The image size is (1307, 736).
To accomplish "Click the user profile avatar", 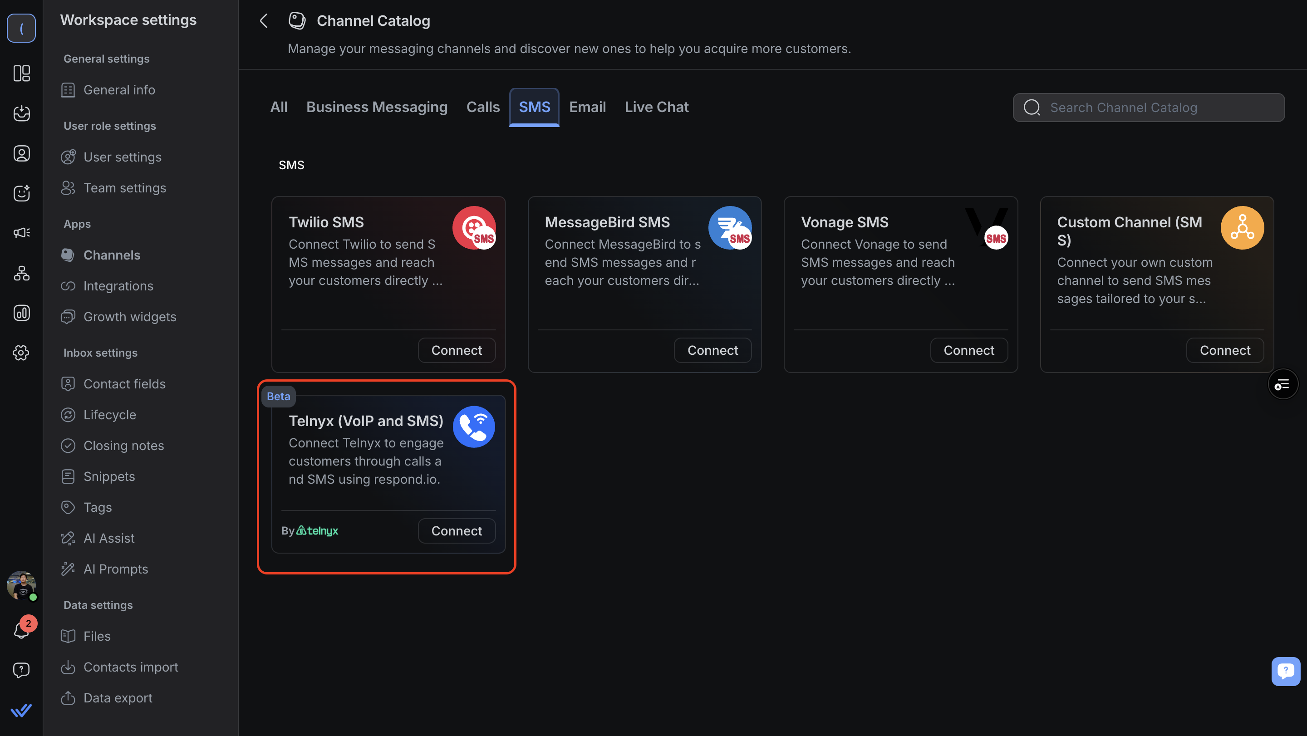I will pos(21,585).
